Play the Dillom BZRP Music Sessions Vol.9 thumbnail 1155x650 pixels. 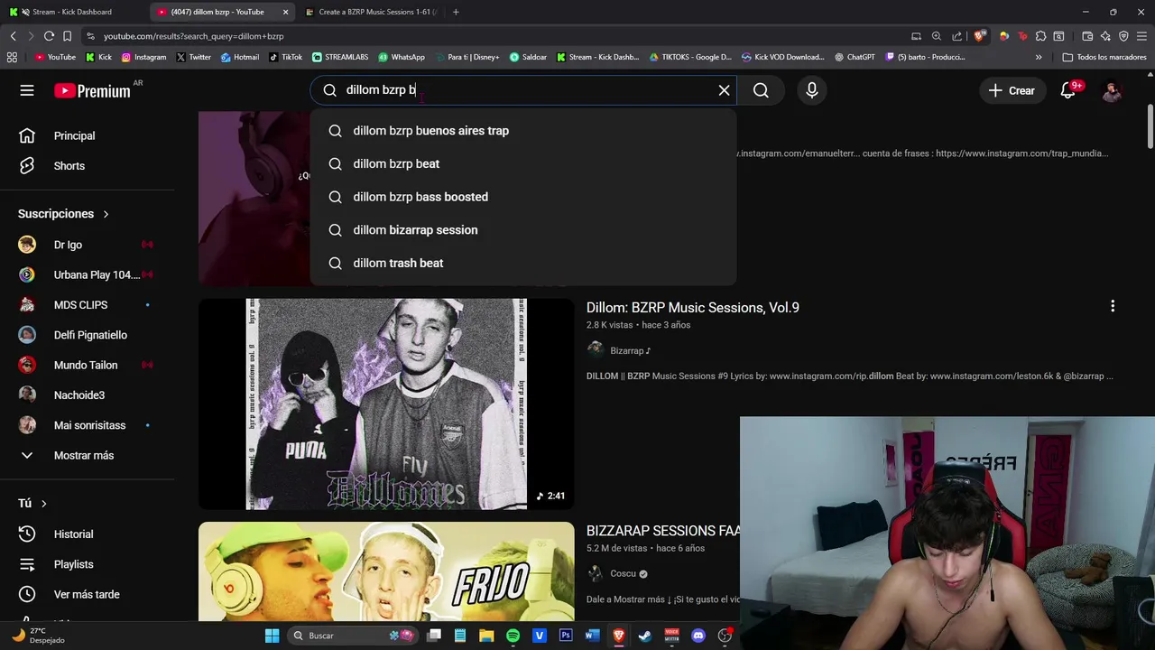pyautogui.click(x=386, y=404)
